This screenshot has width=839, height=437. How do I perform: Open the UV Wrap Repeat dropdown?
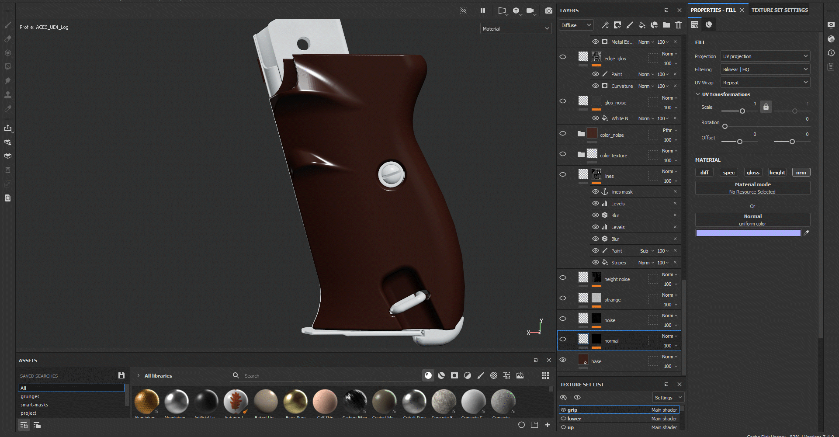click(x=765, y=82)
